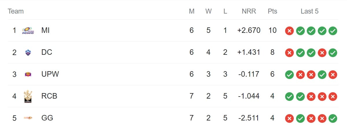Click MI's net run rate +2.670
The image size is (347, 130).
[249, 30]
